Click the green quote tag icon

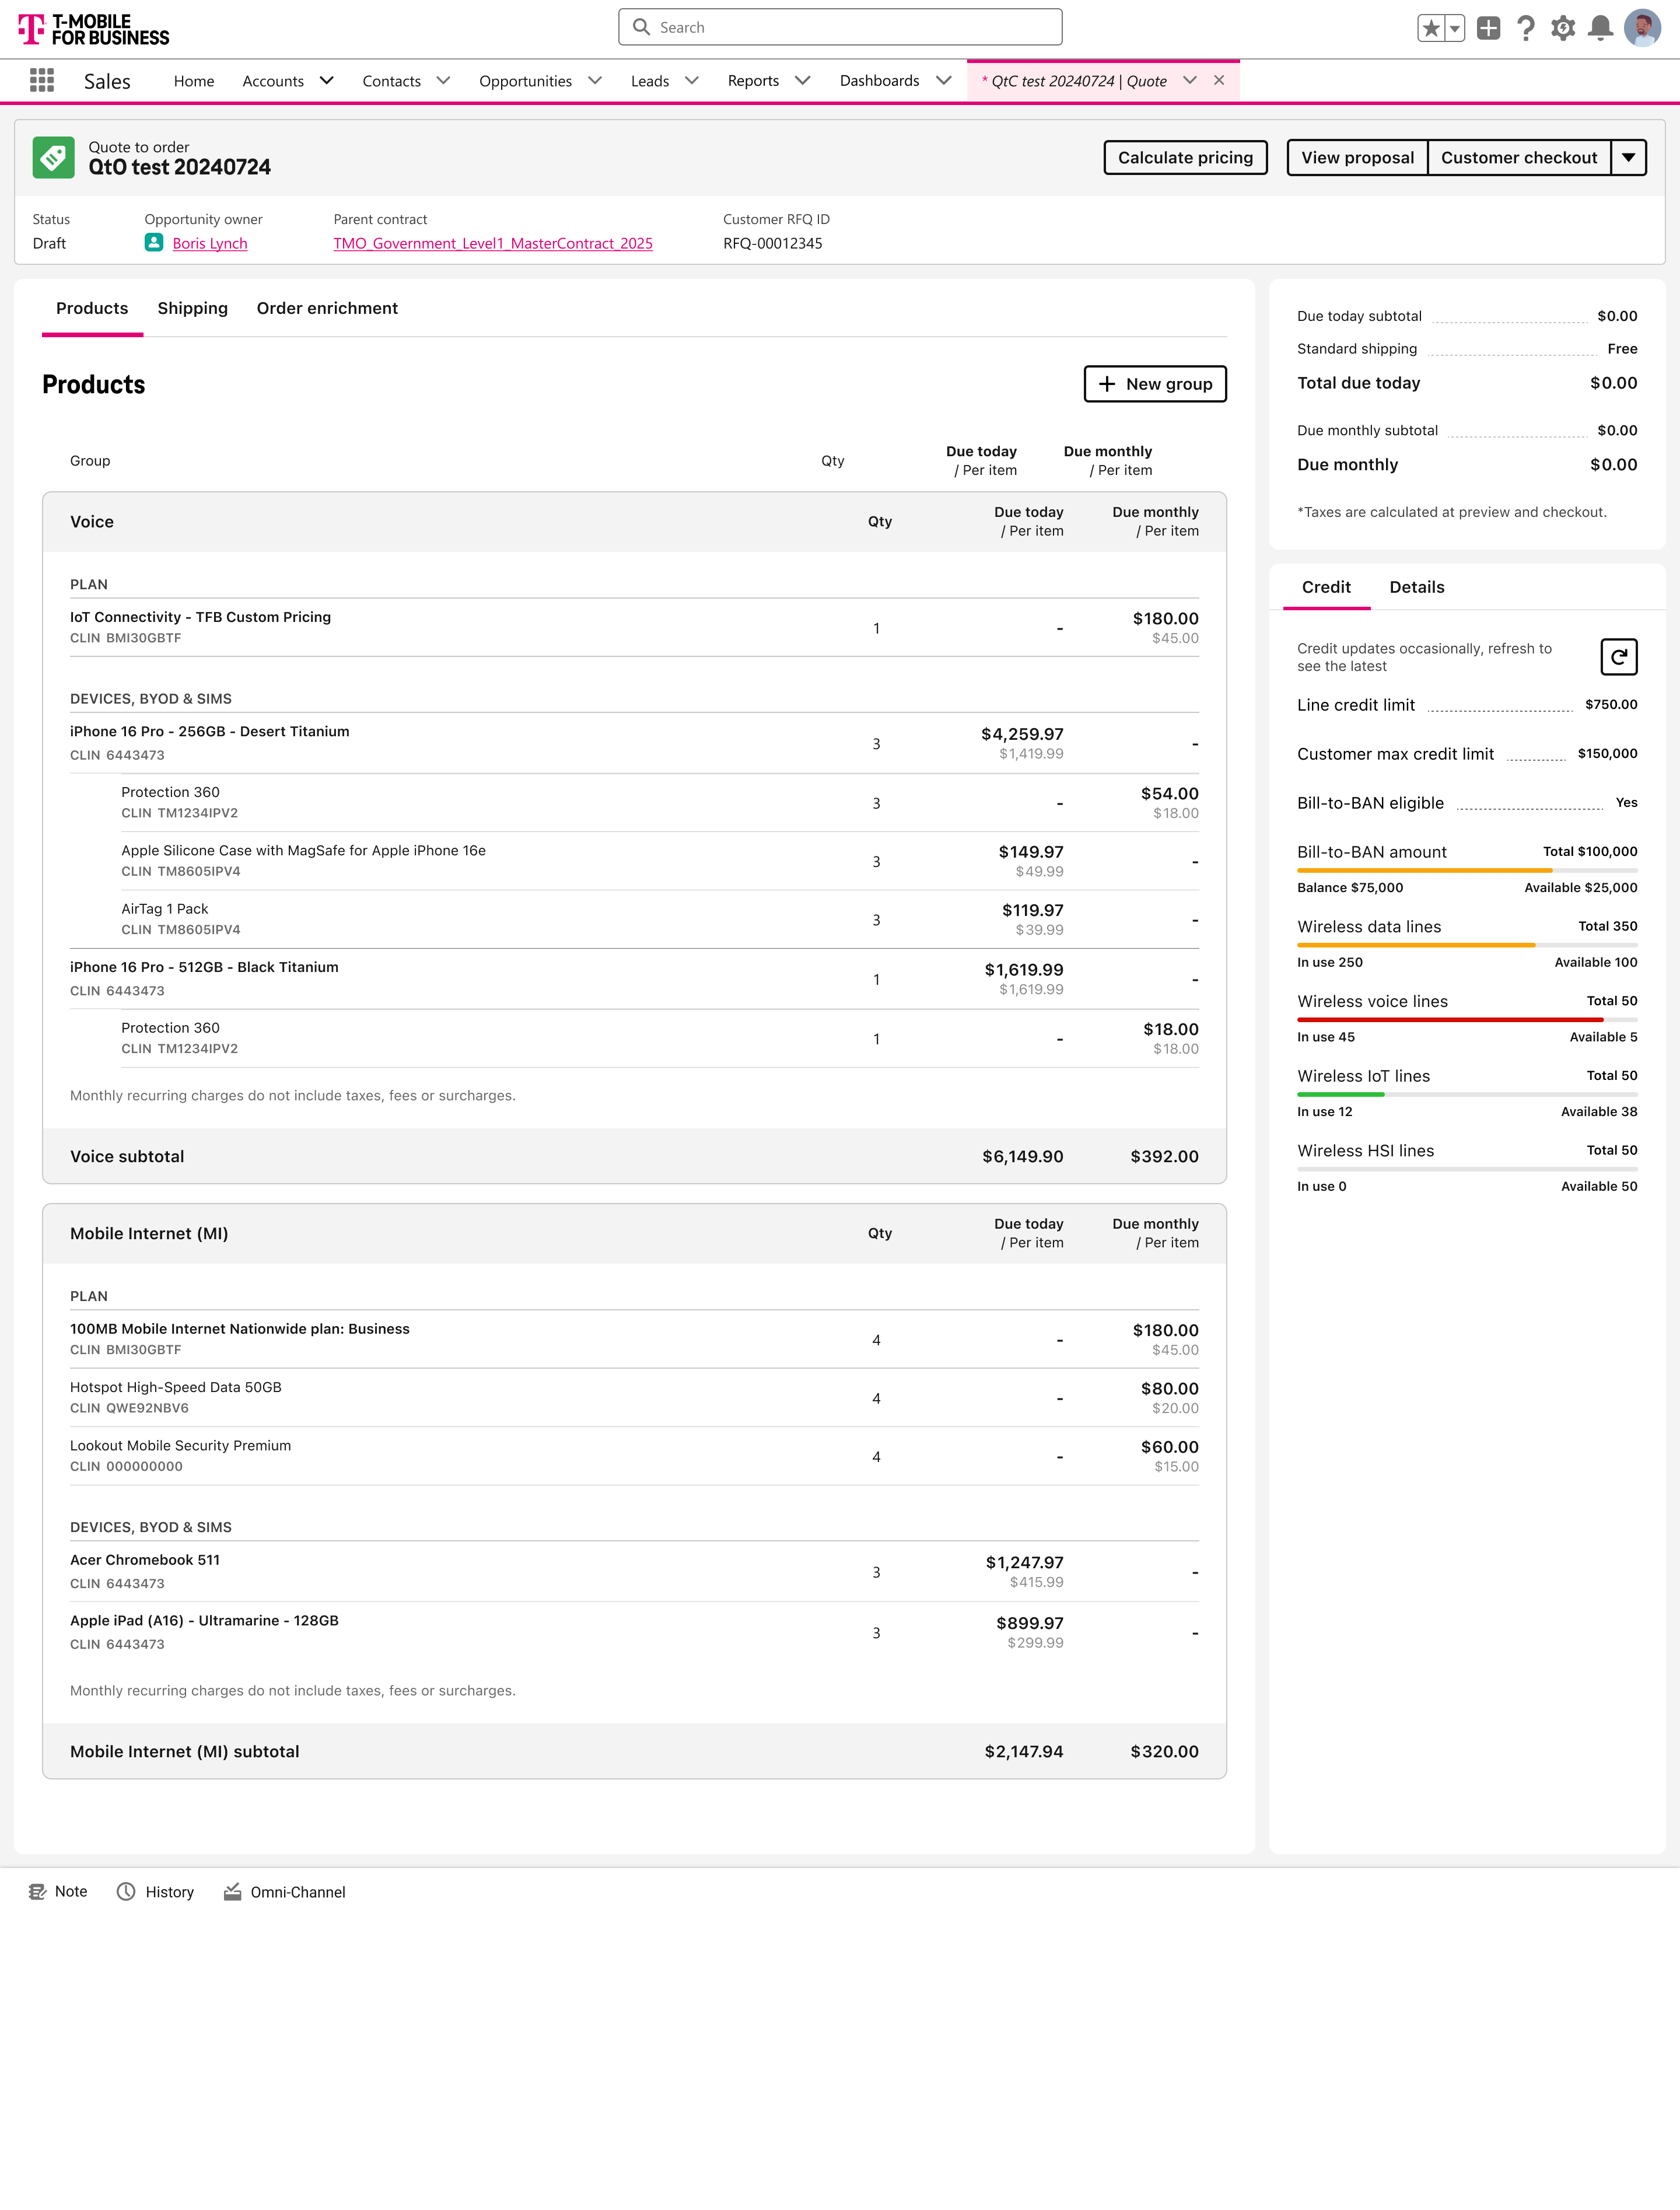[x=53, y=157]
